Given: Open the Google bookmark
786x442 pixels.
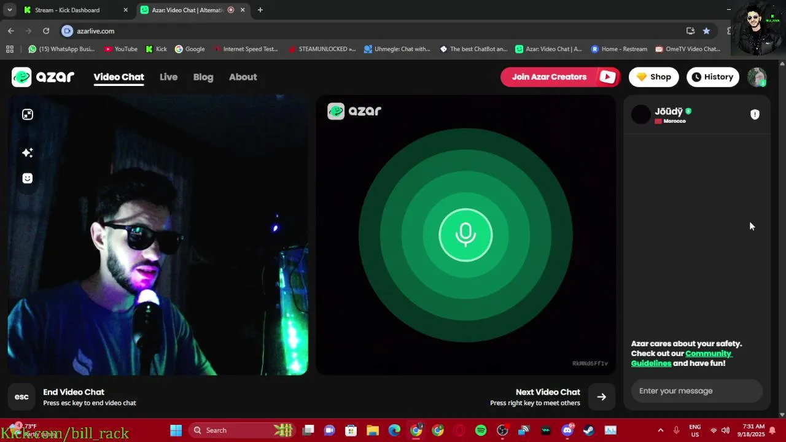Looking at the screenshot, I should click(190, 49).
